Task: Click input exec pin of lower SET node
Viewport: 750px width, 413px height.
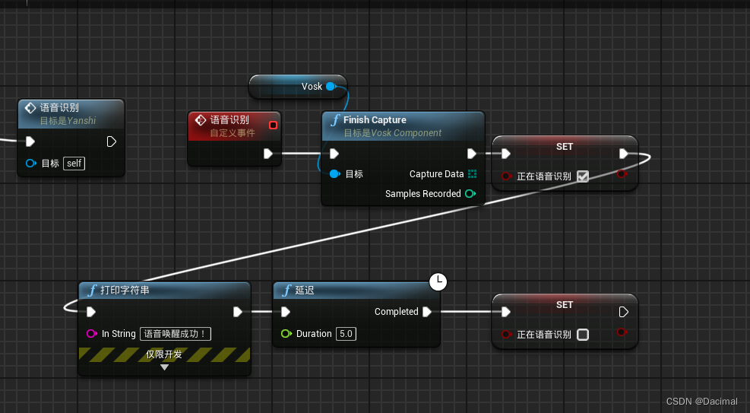Action: click(x=506, y=312)
